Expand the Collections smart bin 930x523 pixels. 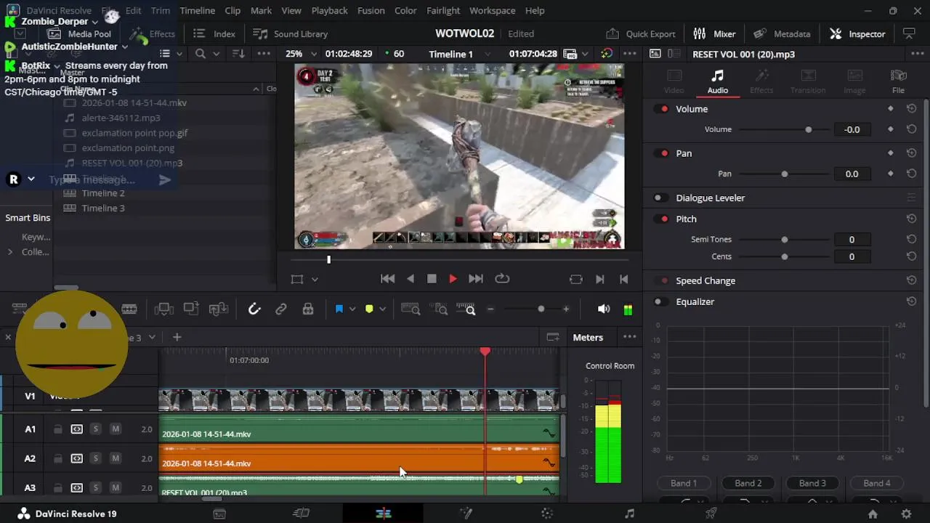coord(9,252)
